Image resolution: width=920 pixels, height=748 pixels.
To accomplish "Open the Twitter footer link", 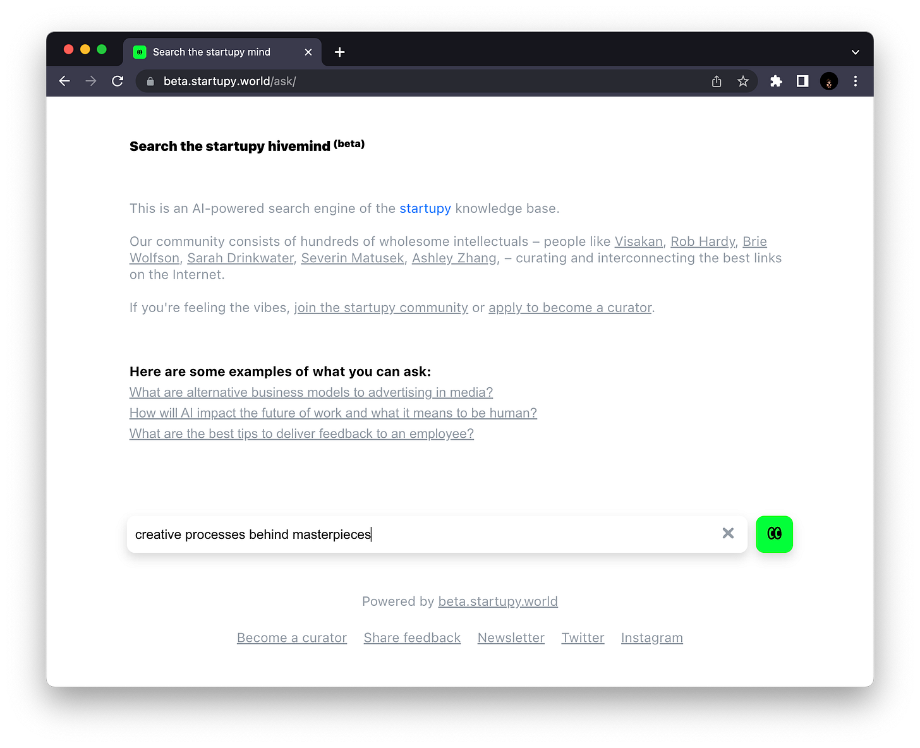I will click(583, 638).
